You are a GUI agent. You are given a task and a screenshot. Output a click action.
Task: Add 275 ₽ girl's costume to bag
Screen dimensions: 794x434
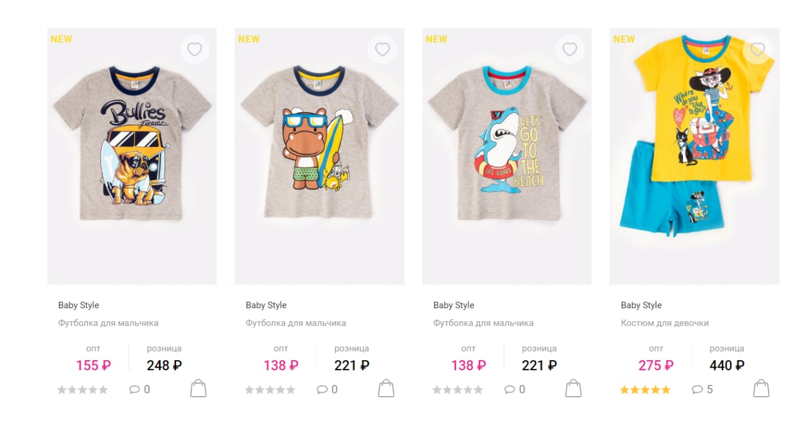[761, 389]
